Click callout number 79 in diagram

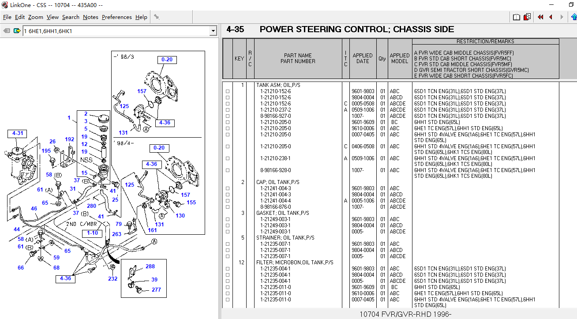point(119,224)
